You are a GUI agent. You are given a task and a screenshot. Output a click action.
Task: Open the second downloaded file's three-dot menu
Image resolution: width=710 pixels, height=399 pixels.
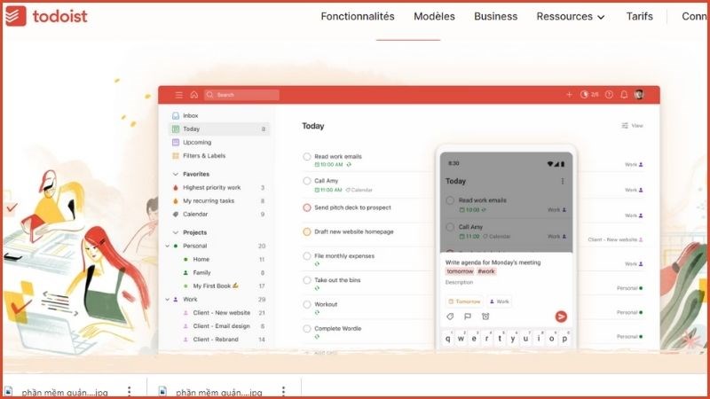283,391
